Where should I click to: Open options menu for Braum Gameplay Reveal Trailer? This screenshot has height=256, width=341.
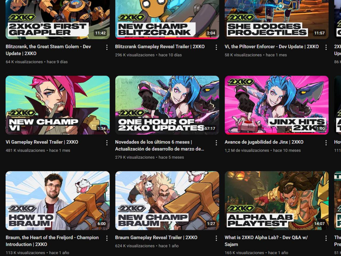[x=216, y=238]
